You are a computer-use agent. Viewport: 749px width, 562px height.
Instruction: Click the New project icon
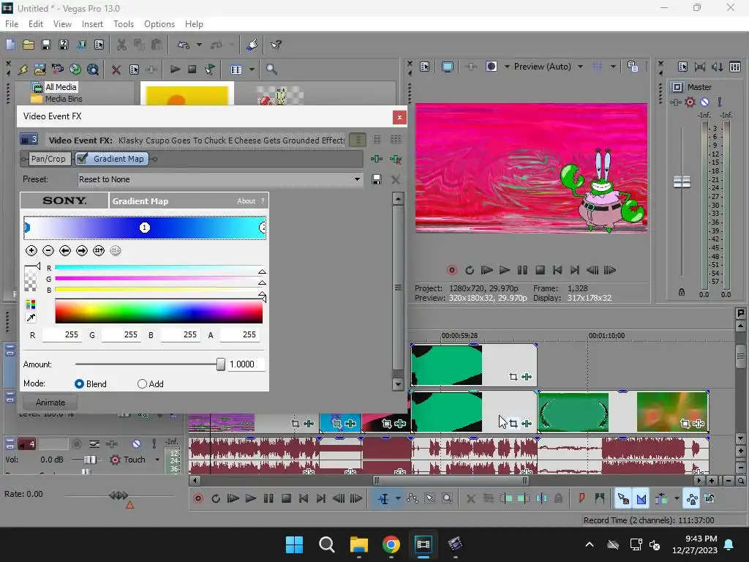(10, 45)
